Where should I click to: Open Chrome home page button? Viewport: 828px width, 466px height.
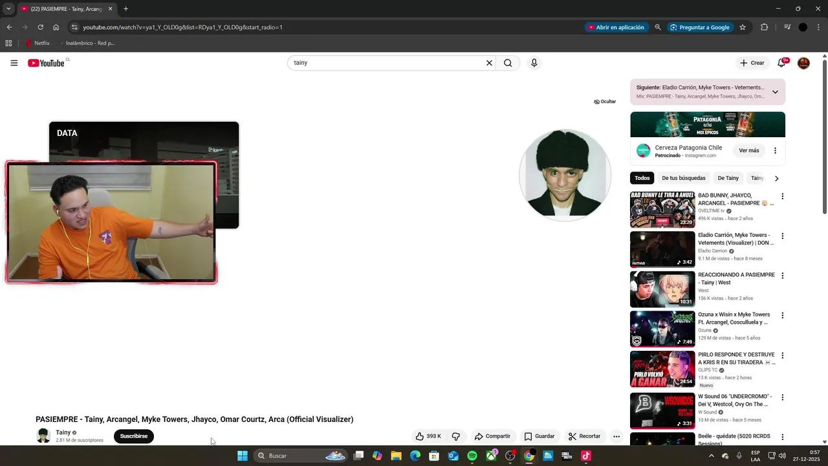56,27
